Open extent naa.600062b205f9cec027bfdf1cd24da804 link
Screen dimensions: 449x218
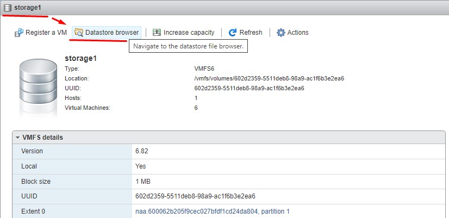[213, 211]
